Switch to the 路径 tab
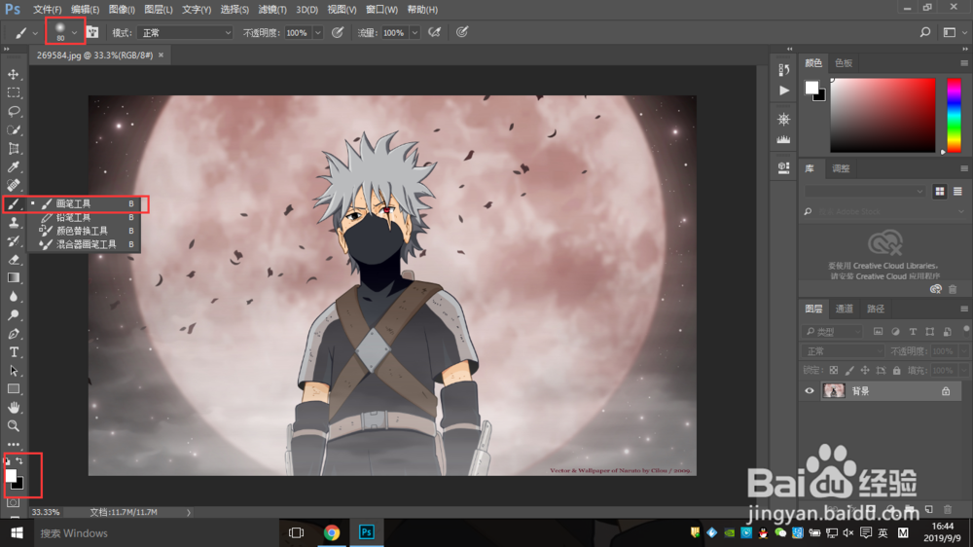This screenshot has width=973, height=547. point(875,309)
